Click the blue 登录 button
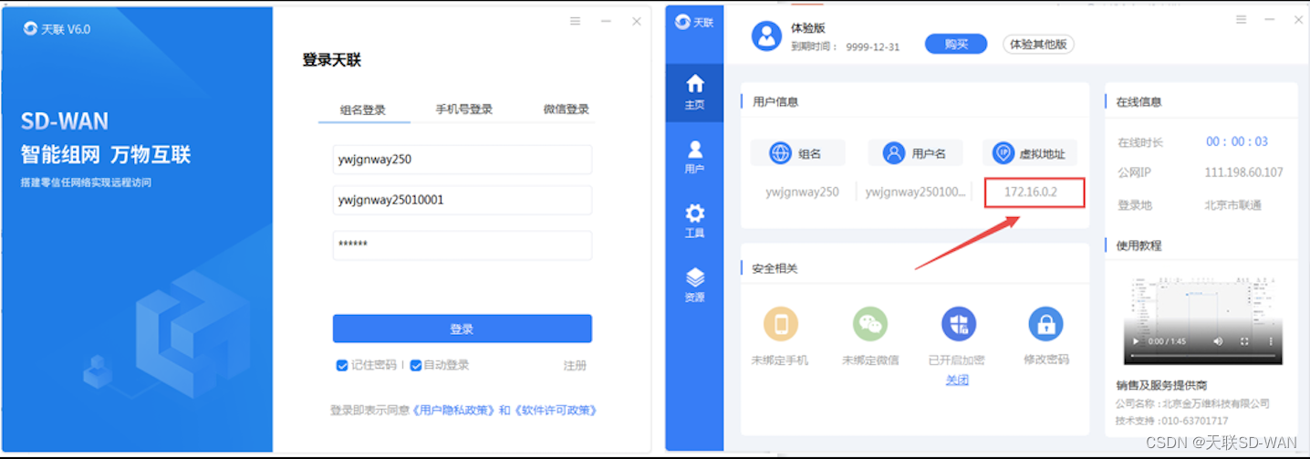Viewport: 1310px width, 459px height. point(463,329)
